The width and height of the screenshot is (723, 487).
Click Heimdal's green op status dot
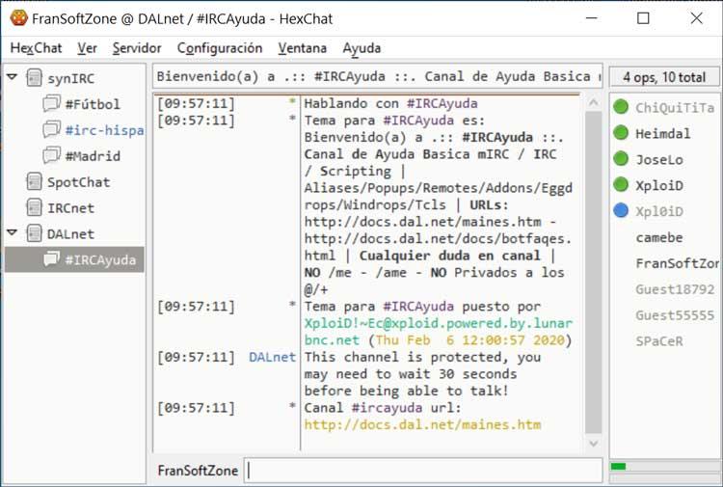tap(621, 133)
